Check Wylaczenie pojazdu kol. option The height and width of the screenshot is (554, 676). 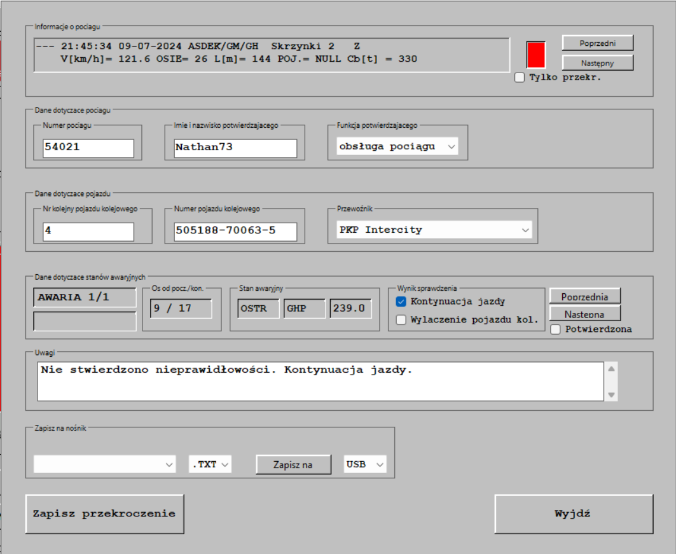(401, 320)
